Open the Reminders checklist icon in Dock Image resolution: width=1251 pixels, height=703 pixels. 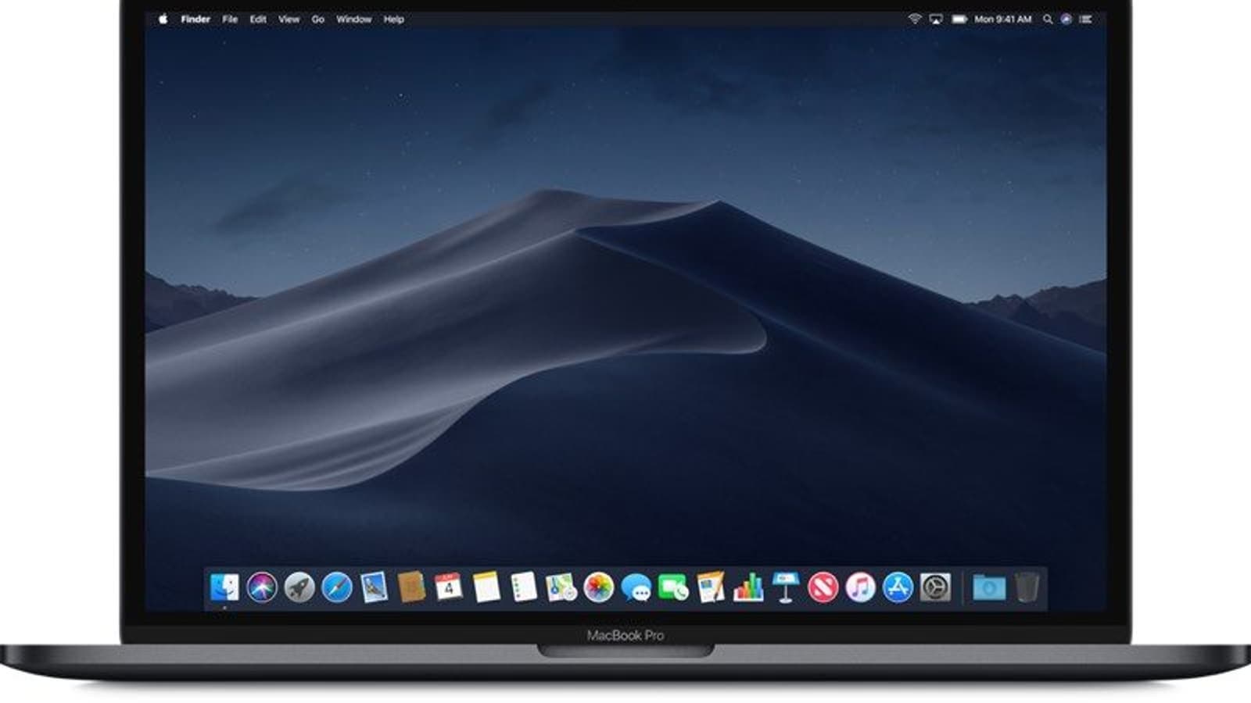(x=524, y=587)
